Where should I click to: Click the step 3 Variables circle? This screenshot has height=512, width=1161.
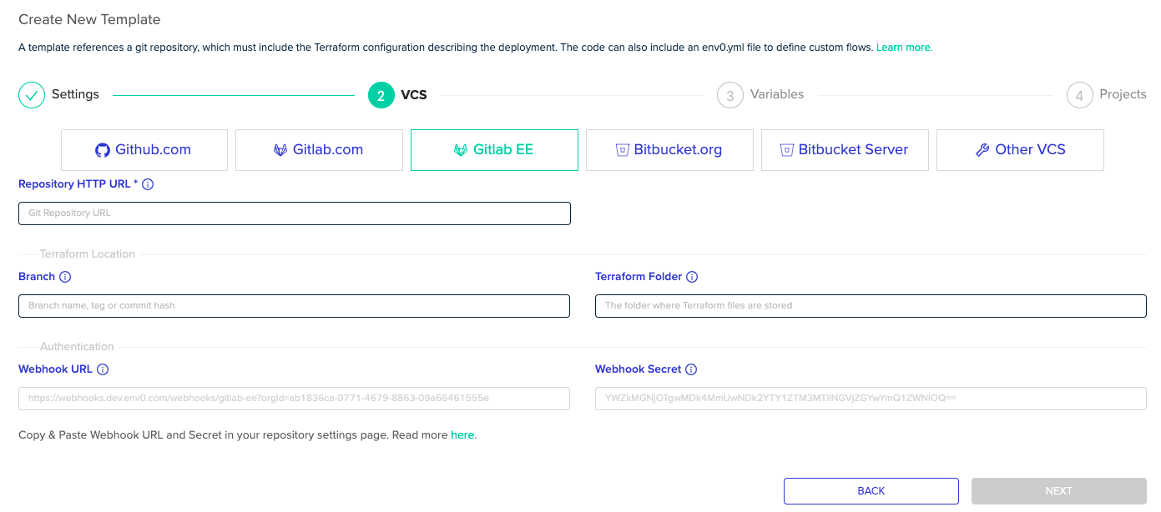[x=729, y=95]
